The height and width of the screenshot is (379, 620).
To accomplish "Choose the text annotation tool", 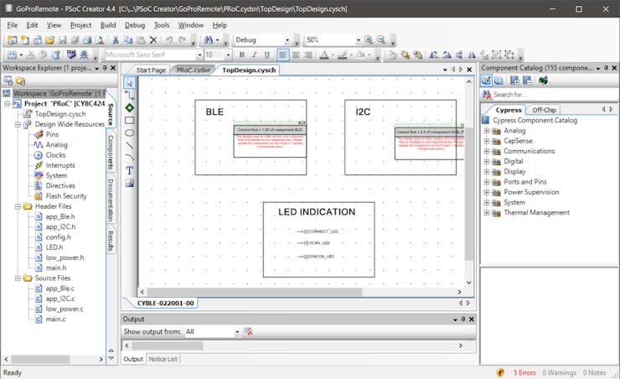I will click(130, 170).
